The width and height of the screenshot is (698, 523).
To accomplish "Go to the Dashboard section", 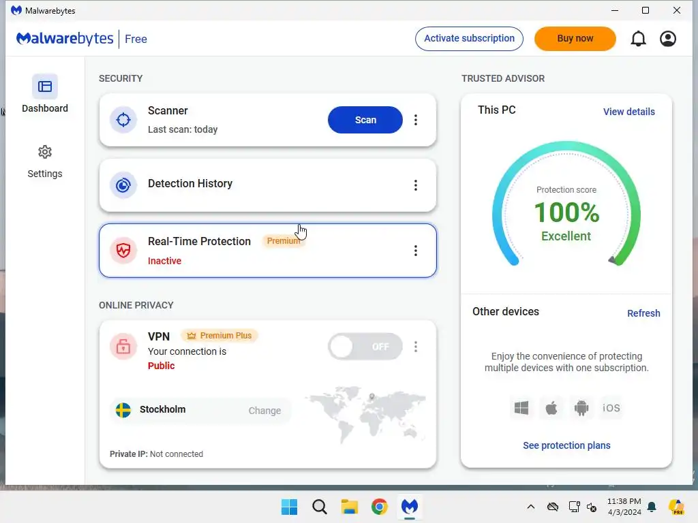I will (x=45, y=94).
